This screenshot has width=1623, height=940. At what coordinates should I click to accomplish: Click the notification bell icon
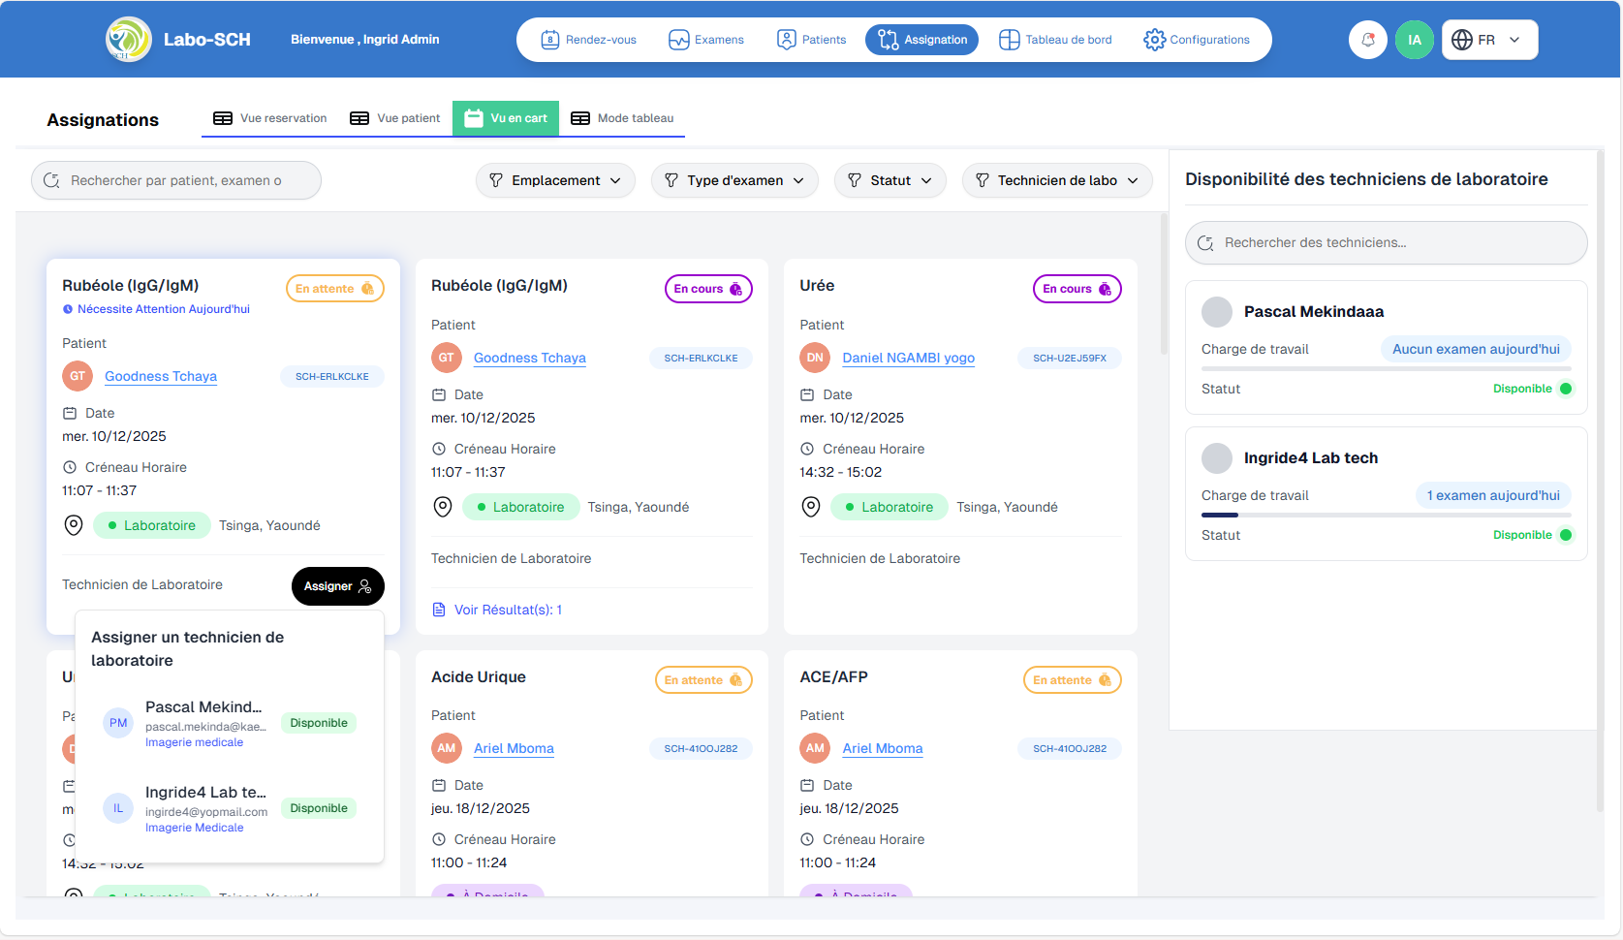1367,40
